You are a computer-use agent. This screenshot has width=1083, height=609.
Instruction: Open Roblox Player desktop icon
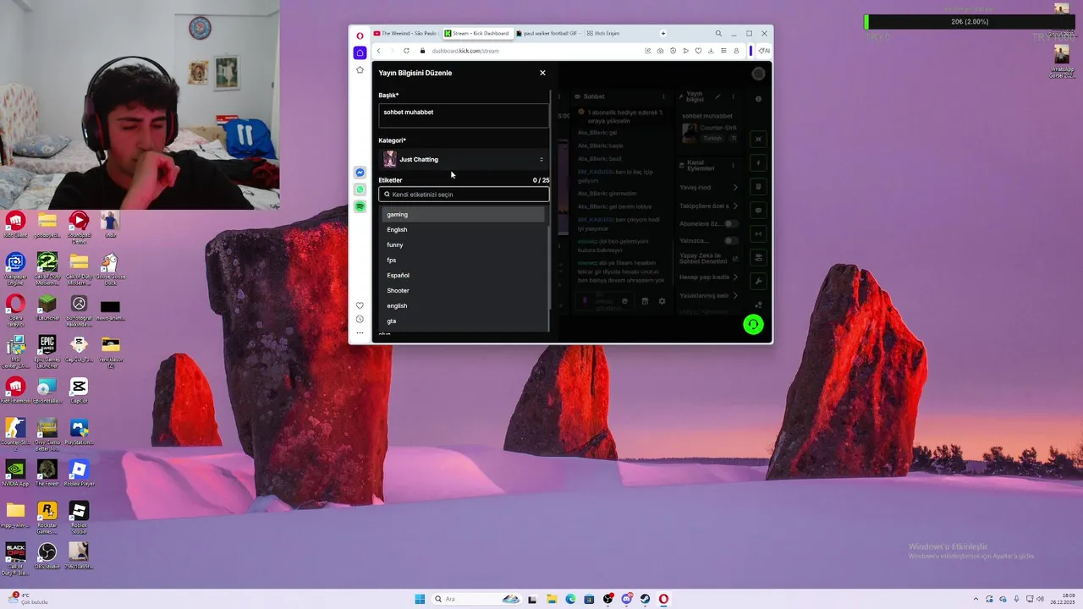click(x=79, y=474)
